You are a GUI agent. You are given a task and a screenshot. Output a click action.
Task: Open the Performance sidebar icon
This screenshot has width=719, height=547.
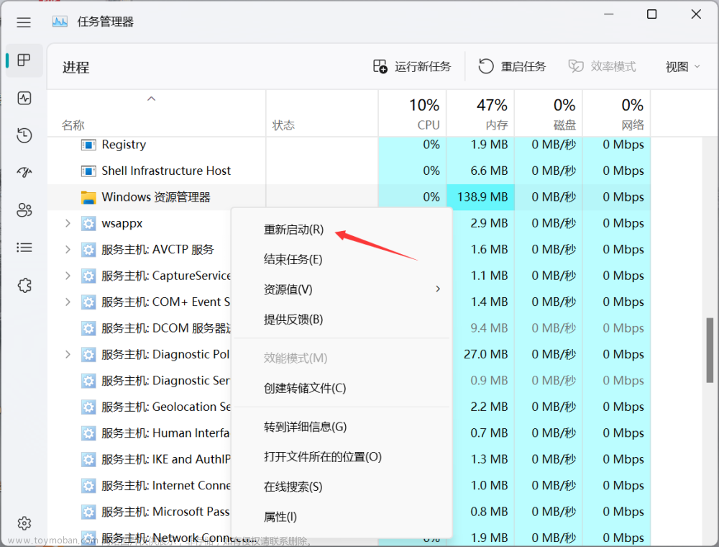pos(24,98)
